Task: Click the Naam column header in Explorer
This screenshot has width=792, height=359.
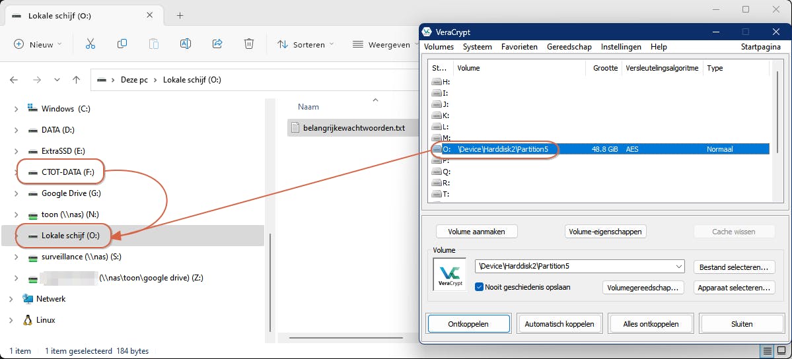Action: point(308,107)
